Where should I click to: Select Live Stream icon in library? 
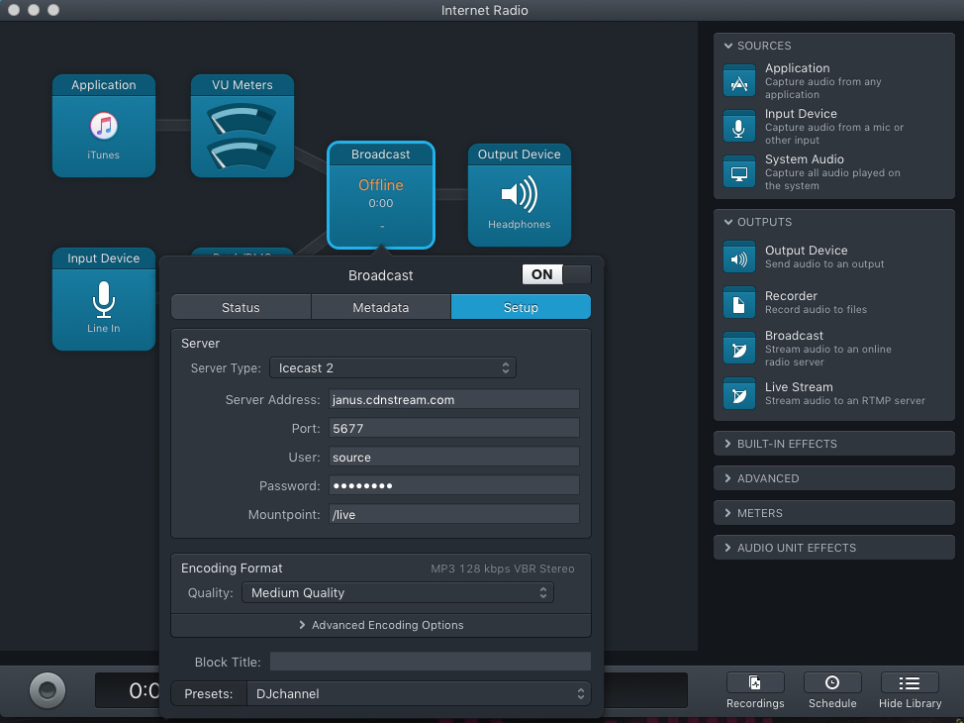click(739, 394)
